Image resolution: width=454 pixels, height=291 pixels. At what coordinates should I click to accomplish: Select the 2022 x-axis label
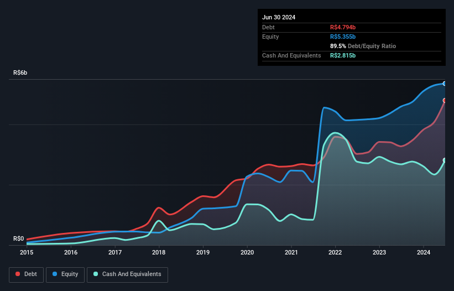[x=335, y=252]
